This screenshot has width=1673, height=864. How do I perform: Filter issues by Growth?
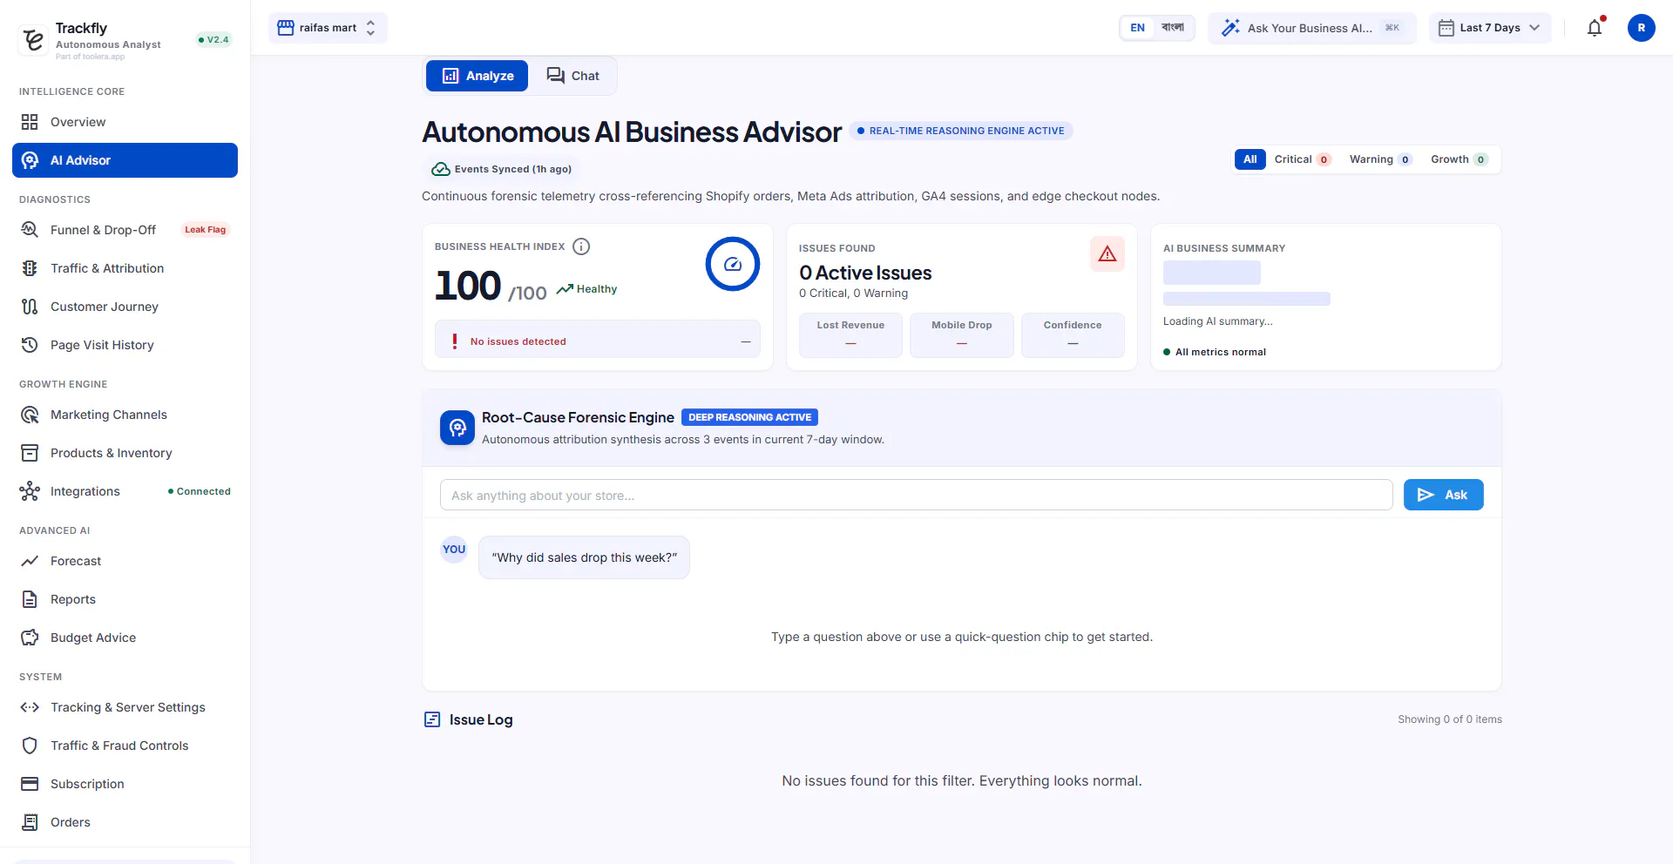coord(1460,159)
